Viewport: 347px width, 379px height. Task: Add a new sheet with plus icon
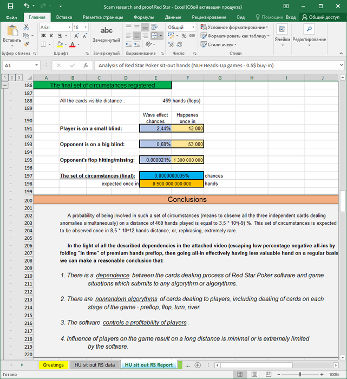tap(198, 365)
